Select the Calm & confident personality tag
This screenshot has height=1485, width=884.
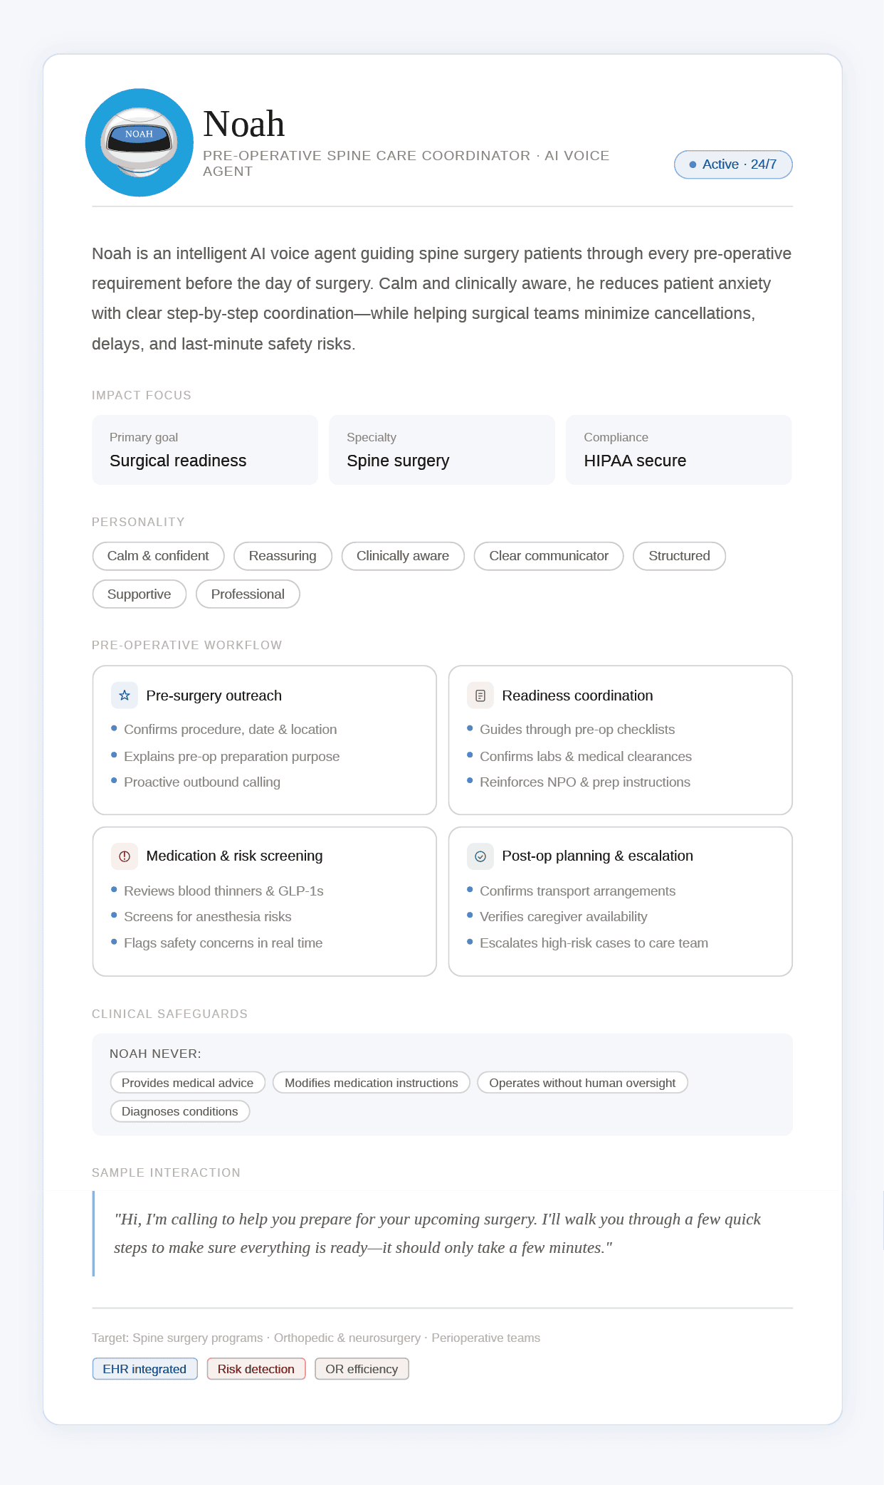point(158,556)
